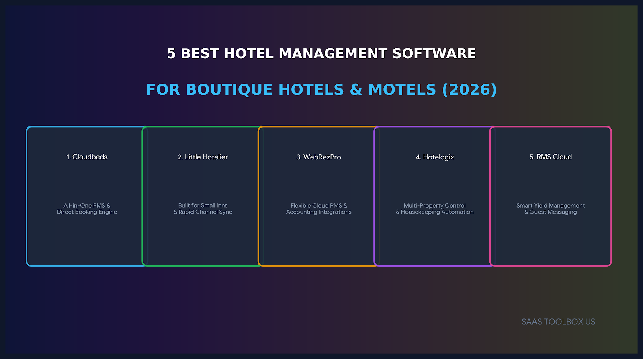Screen dimensions: 643x359
Task: Click 'Flexible Cloud PMS & Accounting Integrations' text
Action: [x=319, y=209]
